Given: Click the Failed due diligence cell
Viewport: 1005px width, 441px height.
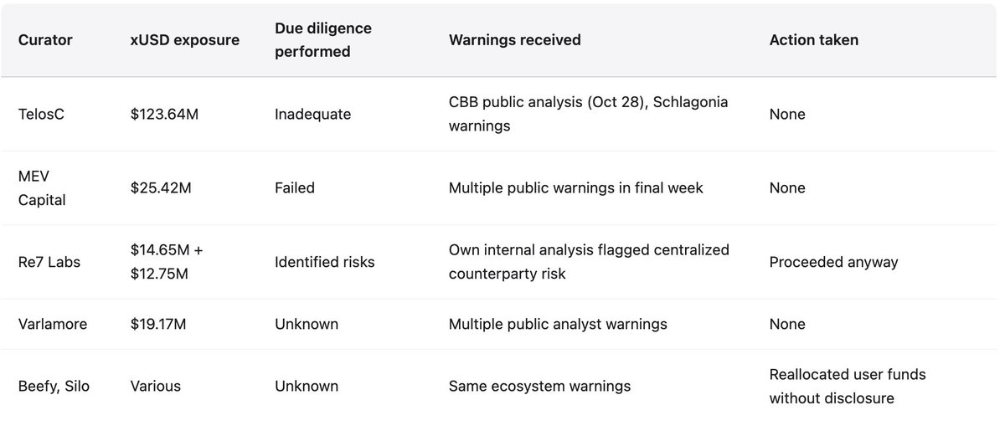Looking at the screenshot, I should [295, 188].
